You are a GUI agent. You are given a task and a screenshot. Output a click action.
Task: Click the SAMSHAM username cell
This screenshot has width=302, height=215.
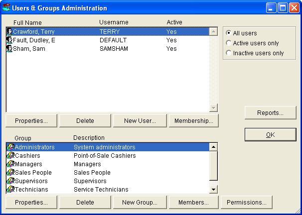pos(114,48)
